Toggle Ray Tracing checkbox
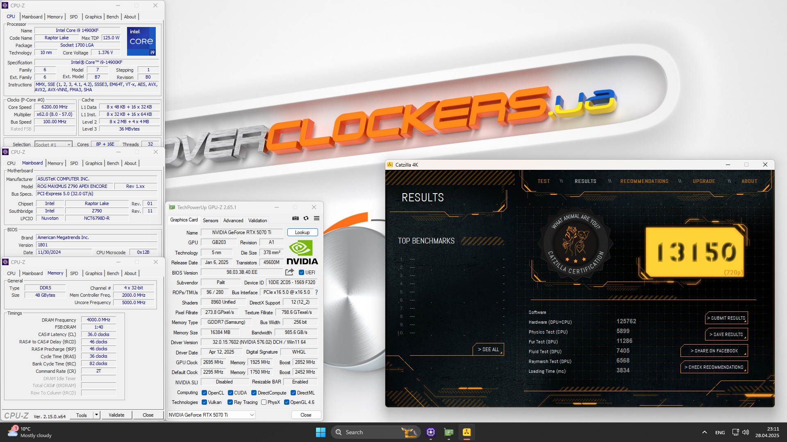This screenshot has width=787, height=442. pyautogui.click(x=230, y=402)
